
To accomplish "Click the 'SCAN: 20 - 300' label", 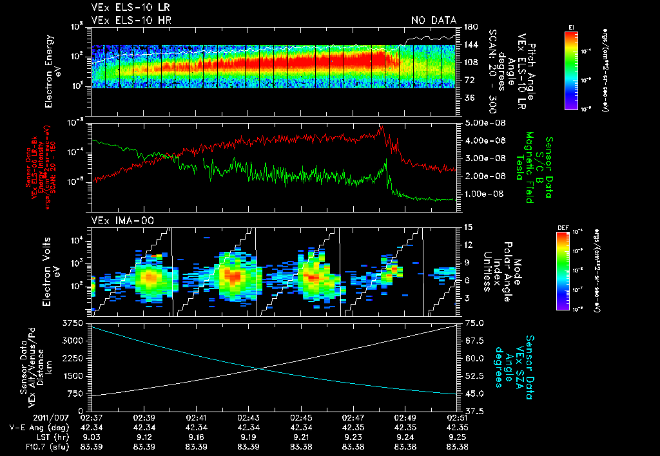I will [x=493, y=71].
